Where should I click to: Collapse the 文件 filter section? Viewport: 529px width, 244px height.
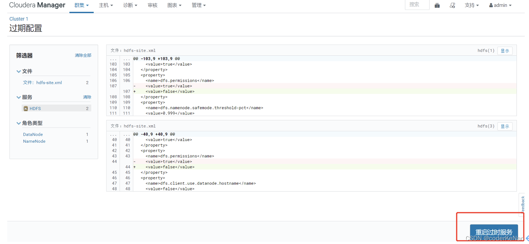coord(24,71)
